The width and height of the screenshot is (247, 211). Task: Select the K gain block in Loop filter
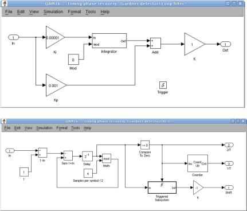point(194,44)
